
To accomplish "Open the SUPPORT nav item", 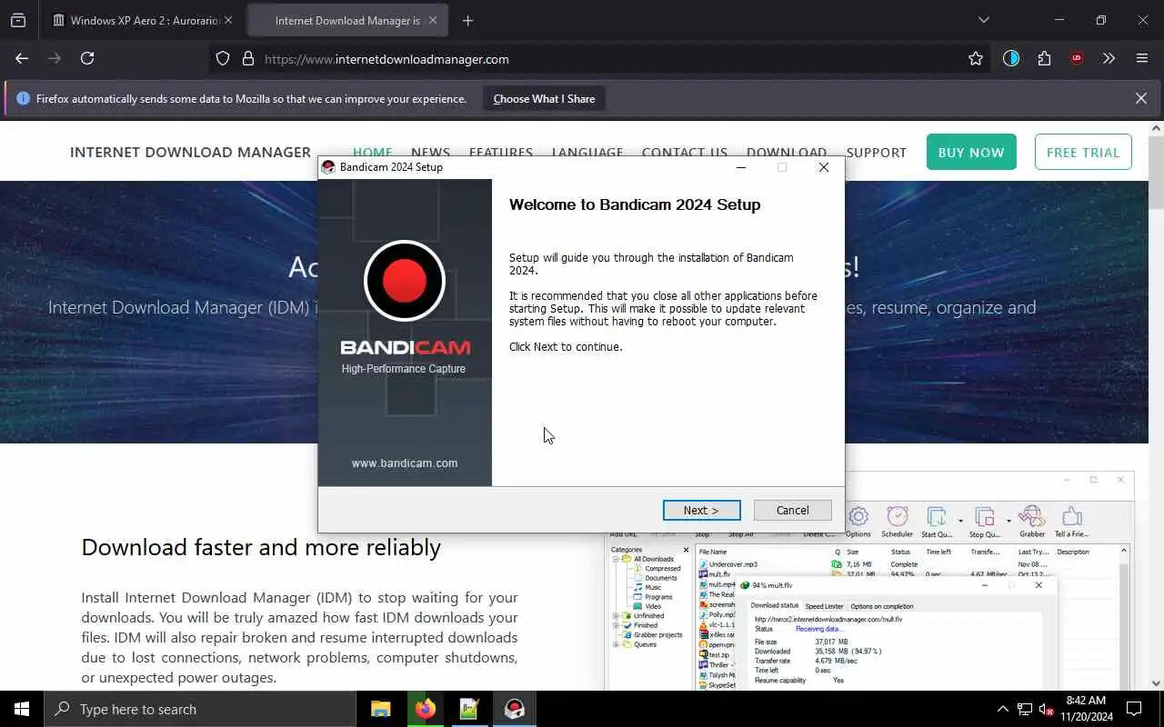I will 877,152.
